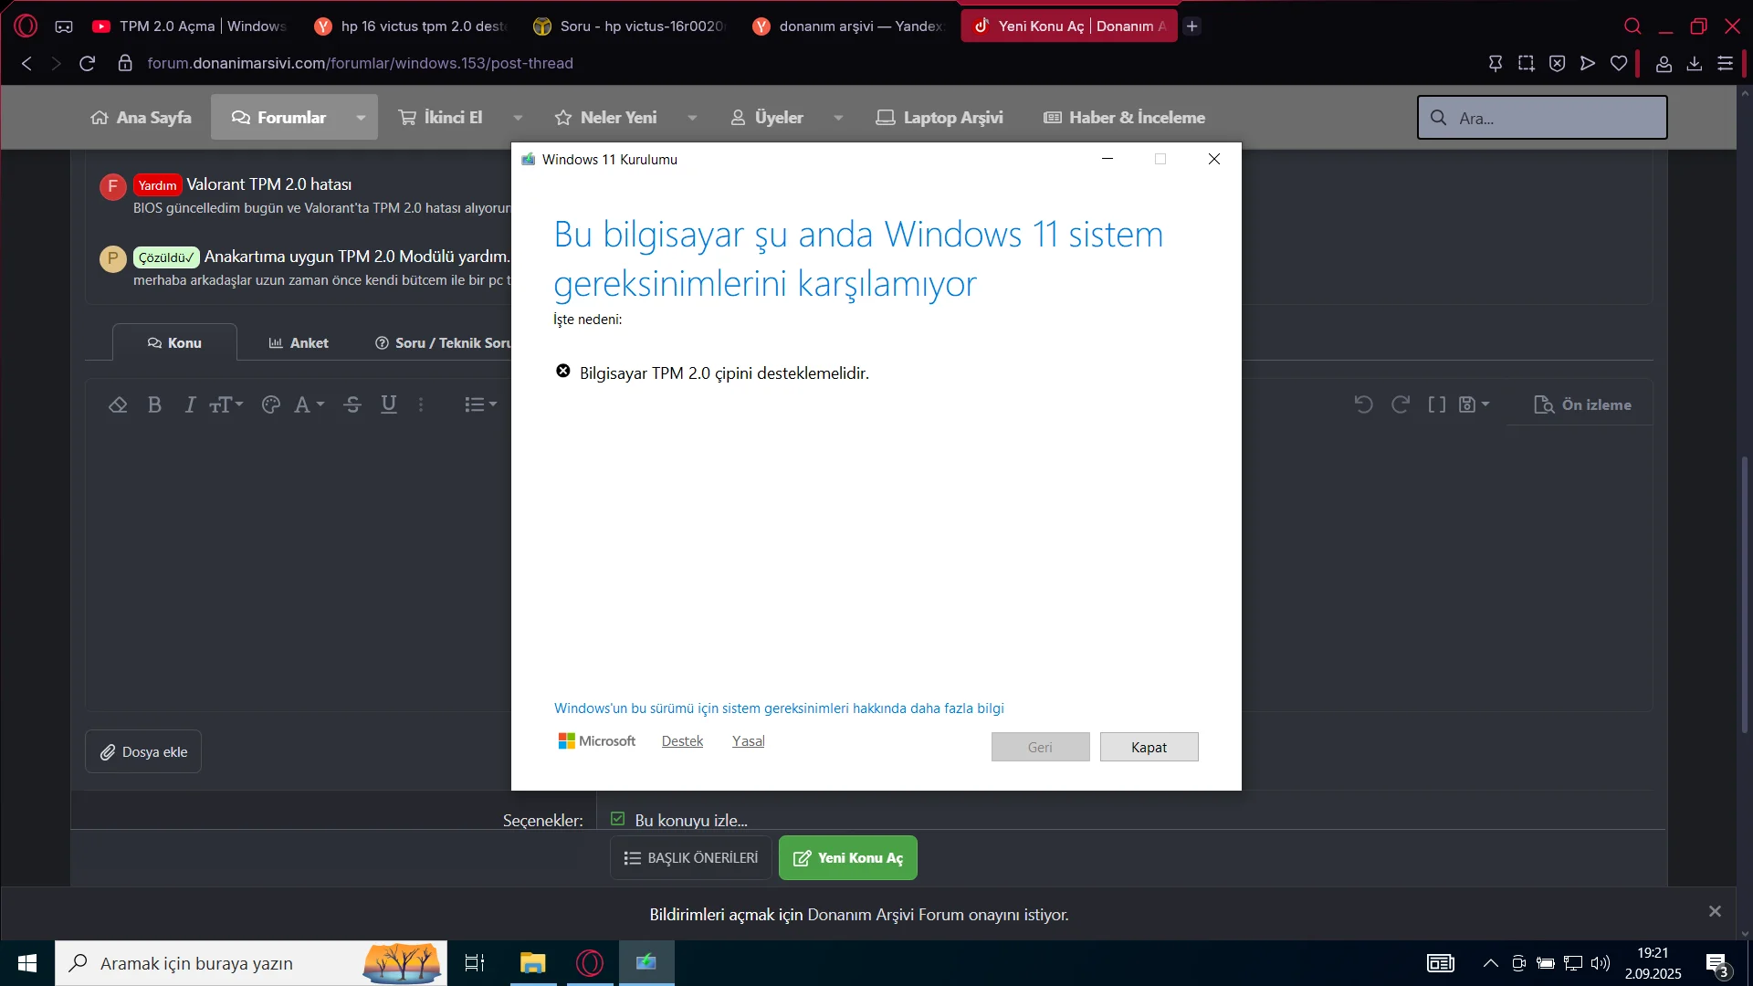Expand the drafts save dropdown arrow
Image resolution: width=1753 pixels, height=986 pixels.
[1486, 404]
